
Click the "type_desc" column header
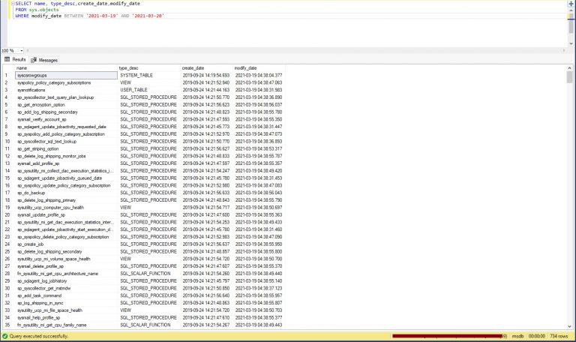pos(149,68)
